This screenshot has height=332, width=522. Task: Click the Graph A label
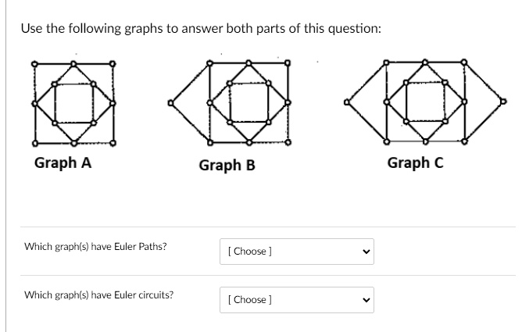[63, 163]
